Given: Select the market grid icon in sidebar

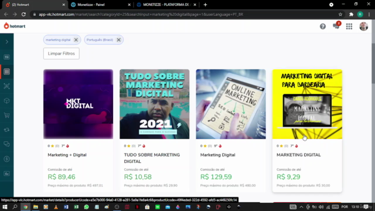Looking at the screenshot, I should (x=6, y=72).
